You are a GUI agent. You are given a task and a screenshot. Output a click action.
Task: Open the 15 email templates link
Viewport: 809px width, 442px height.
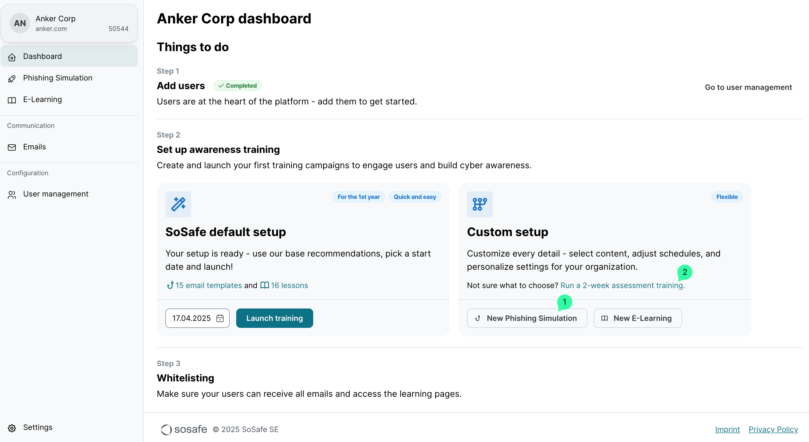coord(208,285)
